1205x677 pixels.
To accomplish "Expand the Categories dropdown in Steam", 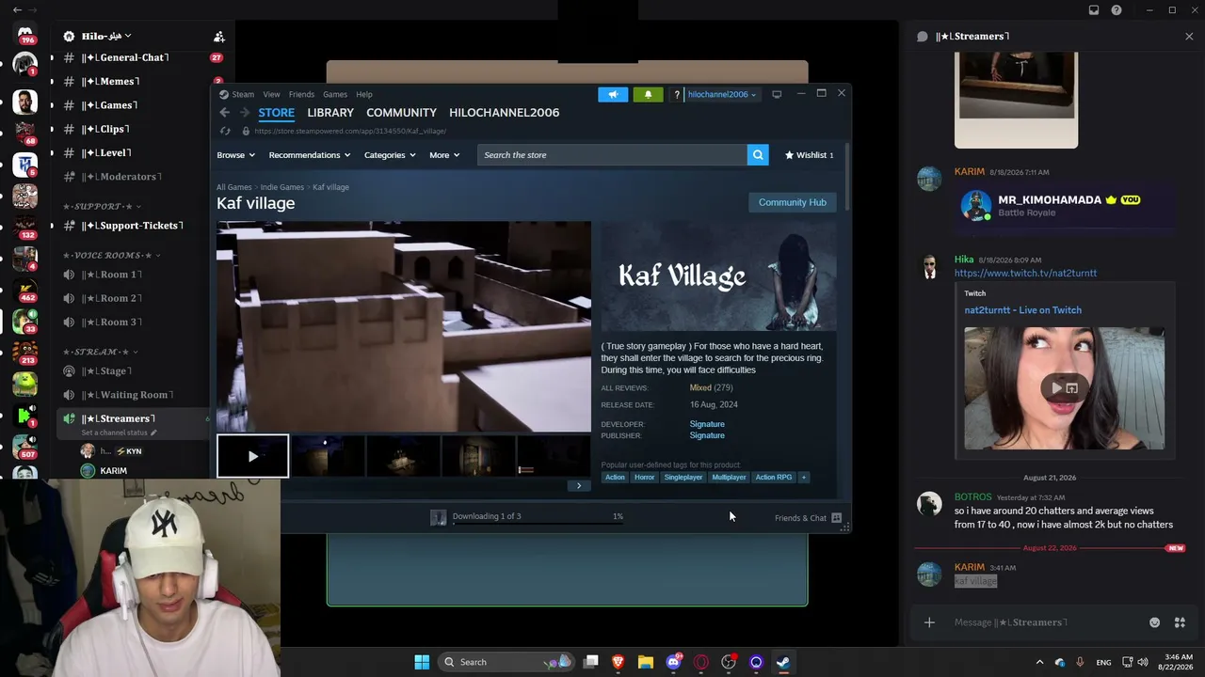I will click(x=390, y=155).
